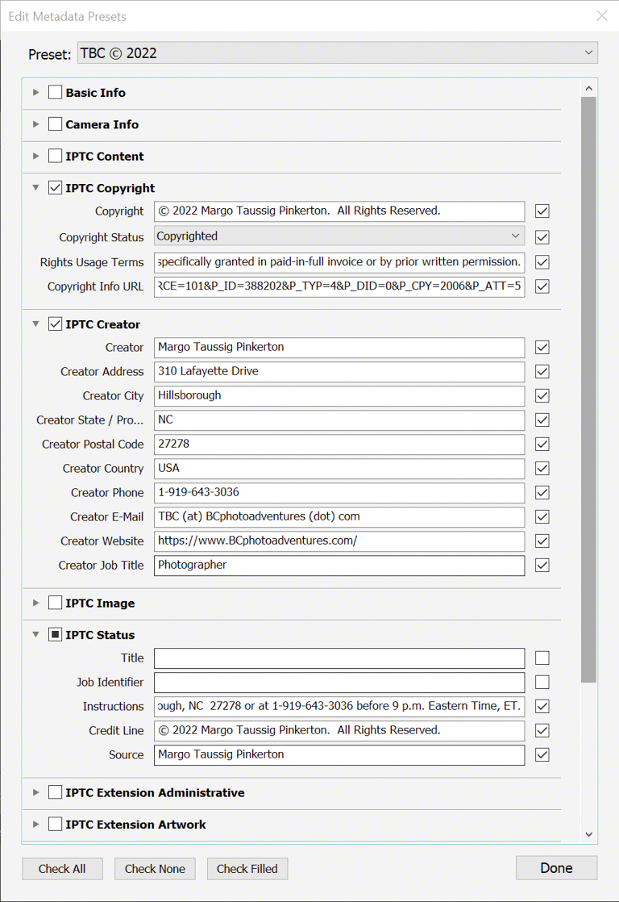Expand IPTC Extension Artwork section triangle

click(x=36, y=824)
